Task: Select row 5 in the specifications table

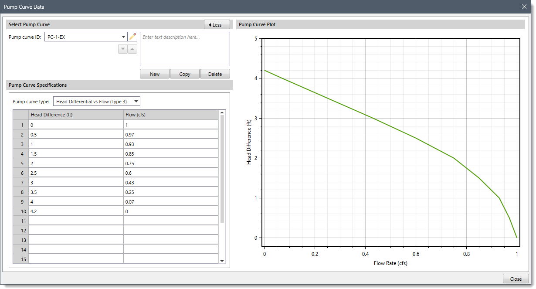Action: 21,163
